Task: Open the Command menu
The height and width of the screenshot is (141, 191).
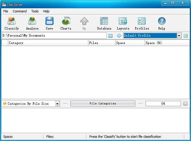Action: (x=20, y=11)
